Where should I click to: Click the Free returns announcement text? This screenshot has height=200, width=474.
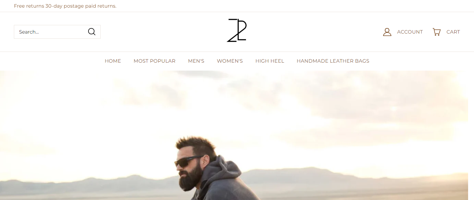(65, 6)
